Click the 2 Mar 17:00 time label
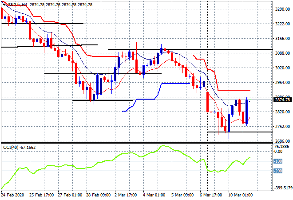This screenshot has height=200, width=293. tap(126, 195)
